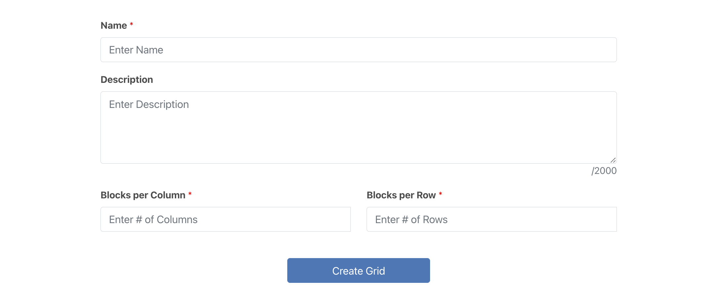Click the 'Enter Description' placeholder text
This screenshot has width=718, height=301.
pyautogui.click(x=149, y=105)
